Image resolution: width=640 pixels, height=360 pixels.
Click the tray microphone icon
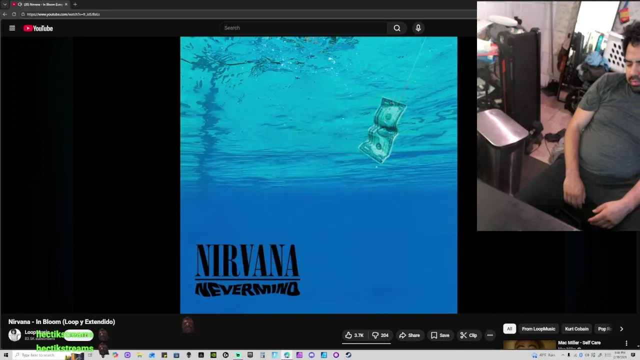pyautogui.click(x=568, y=355)
